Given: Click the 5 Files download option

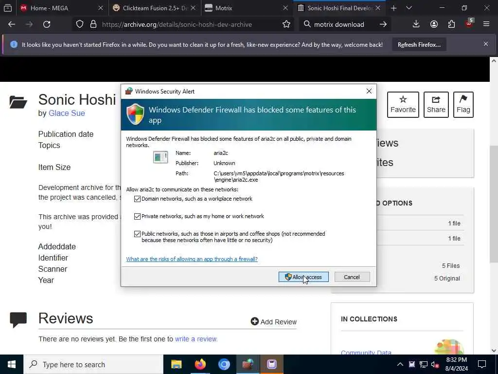Looking at the screenshot, I should pos(451,266).
